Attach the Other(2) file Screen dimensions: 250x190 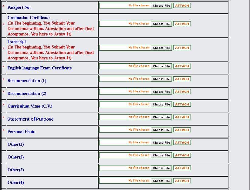click(x=182, y=155)
